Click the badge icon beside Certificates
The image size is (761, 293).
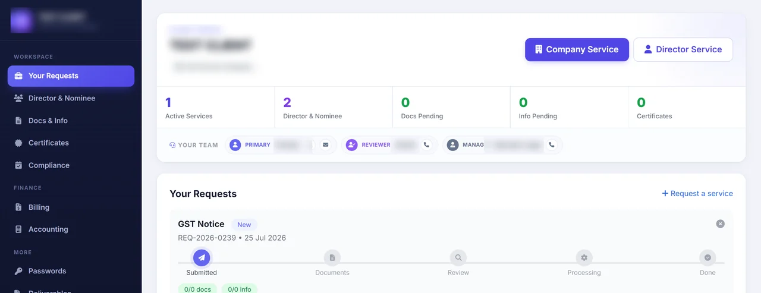(18, 143)
